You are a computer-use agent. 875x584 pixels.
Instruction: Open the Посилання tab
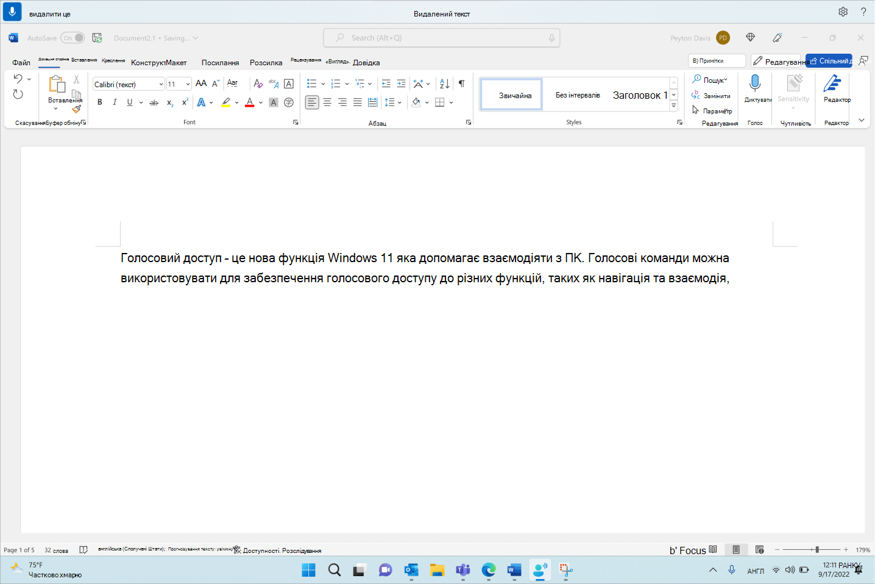point(220,62)
